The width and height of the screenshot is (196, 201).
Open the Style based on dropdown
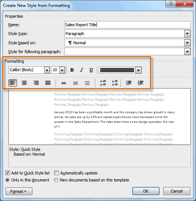click(x=187, y=43)
